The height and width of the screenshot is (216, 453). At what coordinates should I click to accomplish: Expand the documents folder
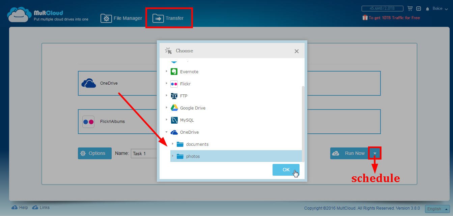(173, 144)
